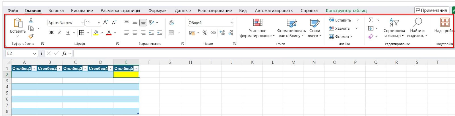This screenshot has height=116, width=455.
Task: Open the borders grid icon
Action: tap(82, 33)
